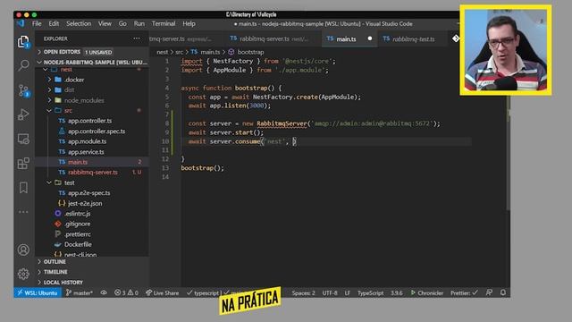Open .eslintrc.js in explorer
The width and height of the screenshot is (572, 322).
(78, 214)
